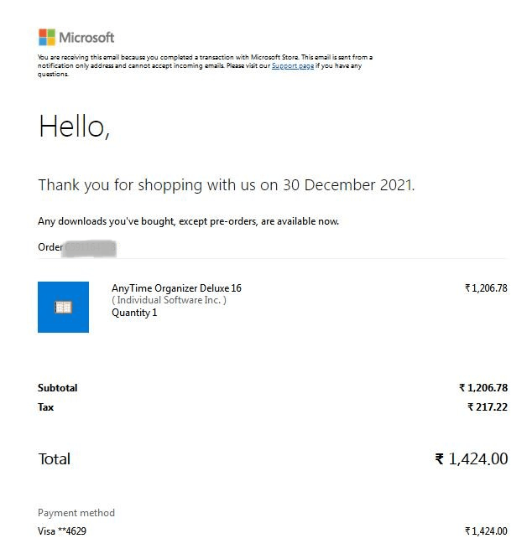Open the Support page link
The height and width of the screenshot is (554, 527).
[x=293, y=65]
